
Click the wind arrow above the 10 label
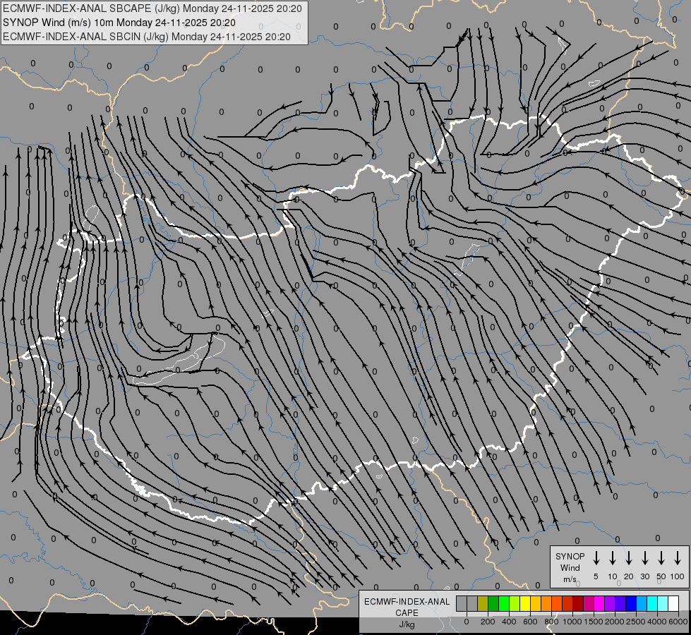(x=612, y=558)
